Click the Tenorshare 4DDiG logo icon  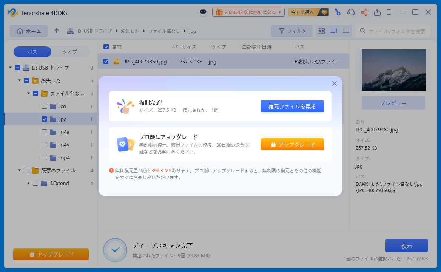(13, 13)
